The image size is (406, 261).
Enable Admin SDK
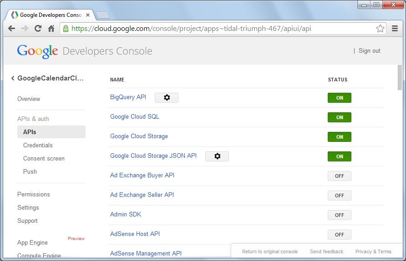[339, 215]
